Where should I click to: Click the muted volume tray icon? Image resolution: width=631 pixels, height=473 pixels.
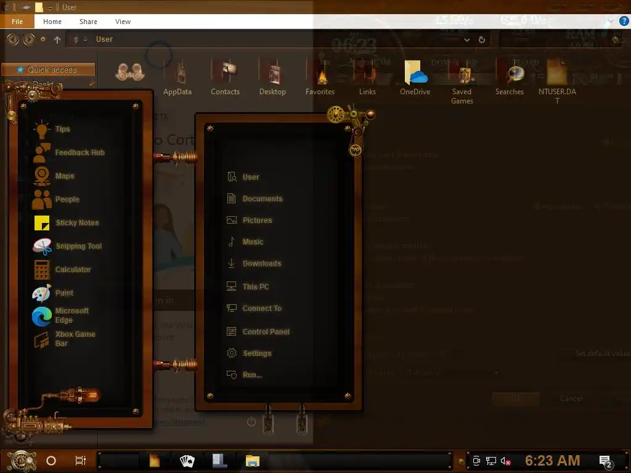click(x=505, y=461)
